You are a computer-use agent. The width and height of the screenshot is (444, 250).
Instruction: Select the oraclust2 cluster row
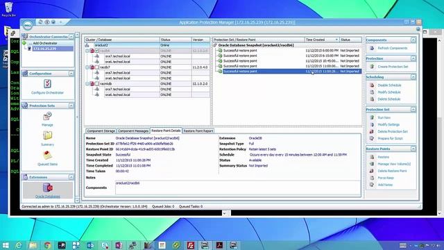point(147,45)
